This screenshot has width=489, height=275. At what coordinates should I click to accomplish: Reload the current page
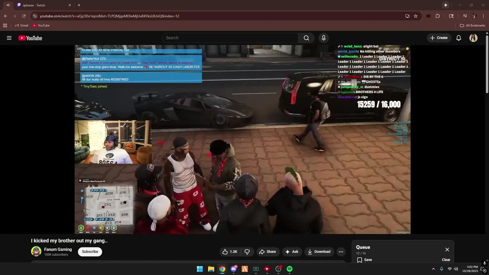(24, 16)
